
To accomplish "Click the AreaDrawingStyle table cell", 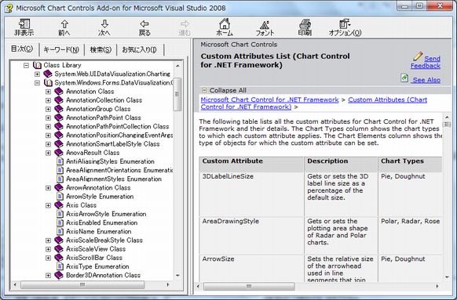I will [251, 235].
